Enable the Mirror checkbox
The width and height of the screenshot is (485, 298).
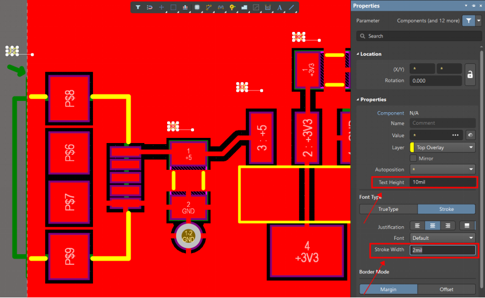(x=414, y=158)
